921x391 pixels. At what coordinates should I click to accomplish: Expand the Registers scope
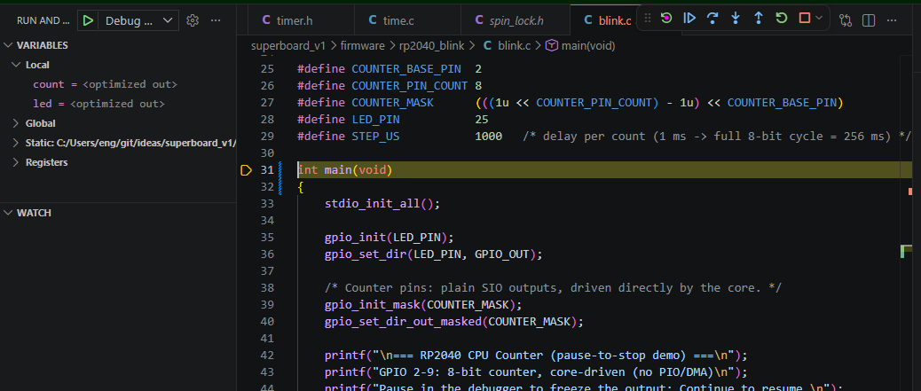17,162
